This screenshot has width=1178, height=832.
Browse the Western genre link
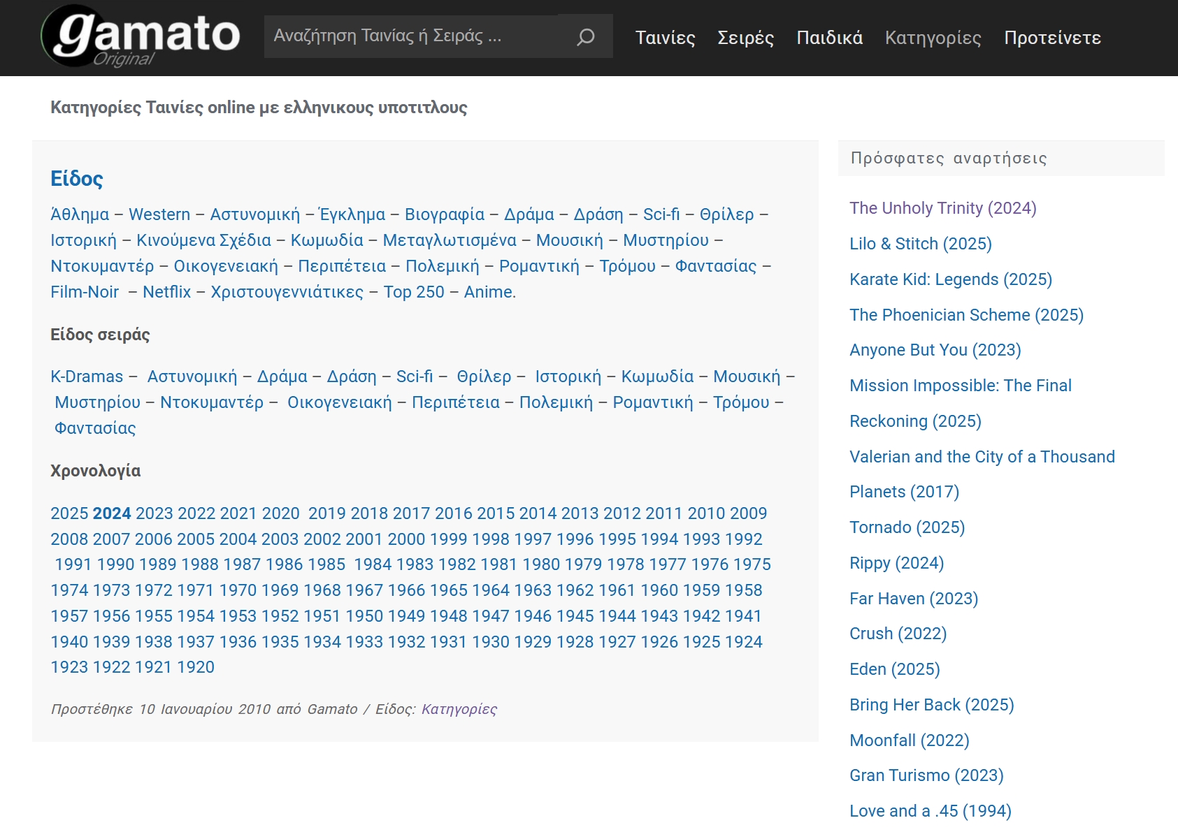[x=159, y=214]
